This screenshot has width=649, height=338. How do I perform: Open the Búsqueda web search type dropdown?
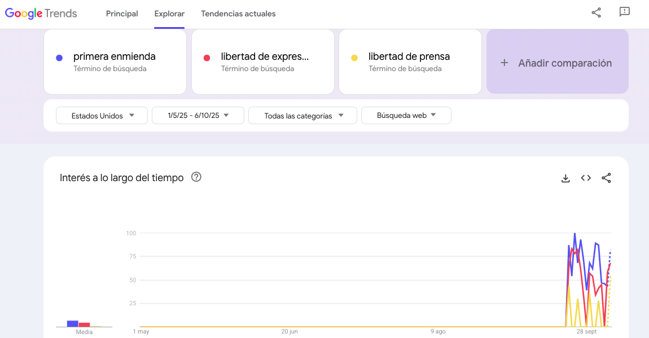[x=406, y=116]
